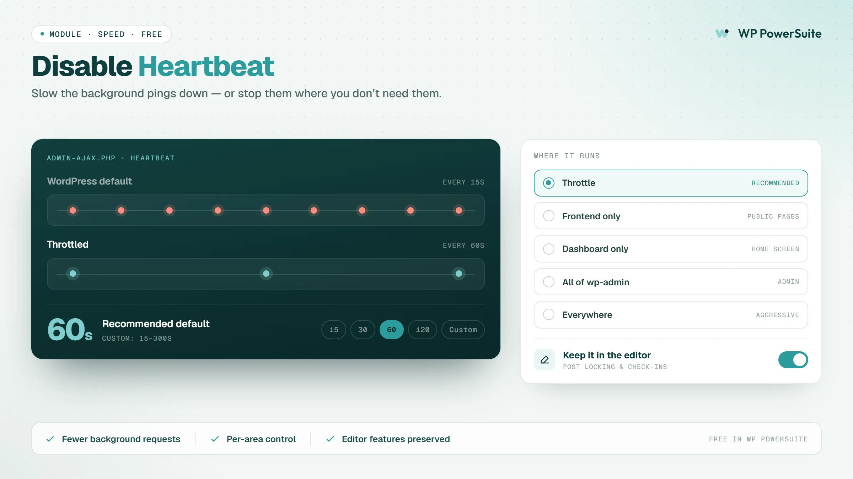The width and height of the screenshot is (853, 479).
Task: Select the Everywhere radio option
Action: (549, 314)
